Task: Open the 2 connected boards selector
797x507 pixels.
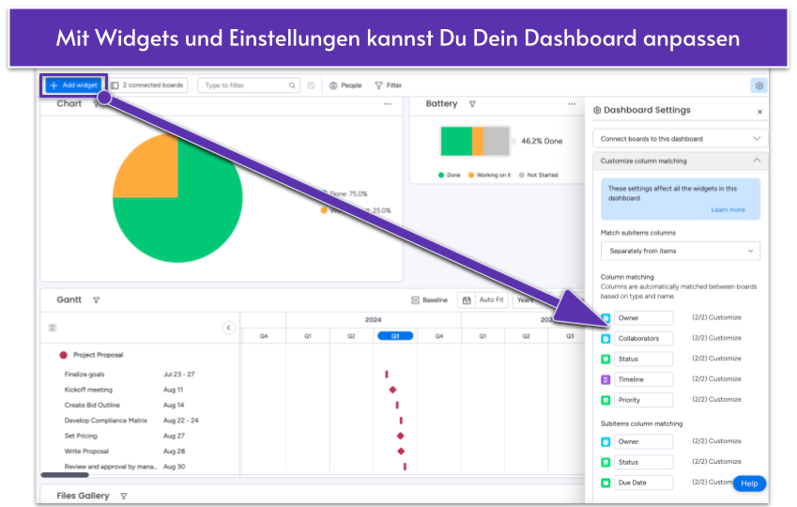Action: click(147, 85)
